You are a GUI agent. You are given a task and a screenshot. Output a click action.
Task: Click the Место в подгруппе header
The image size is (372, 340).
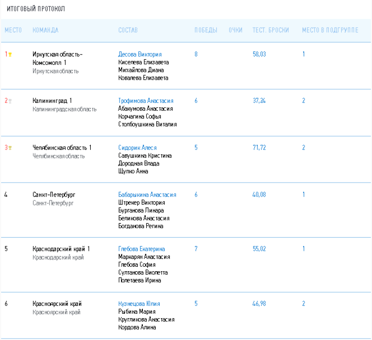[330, 30]
